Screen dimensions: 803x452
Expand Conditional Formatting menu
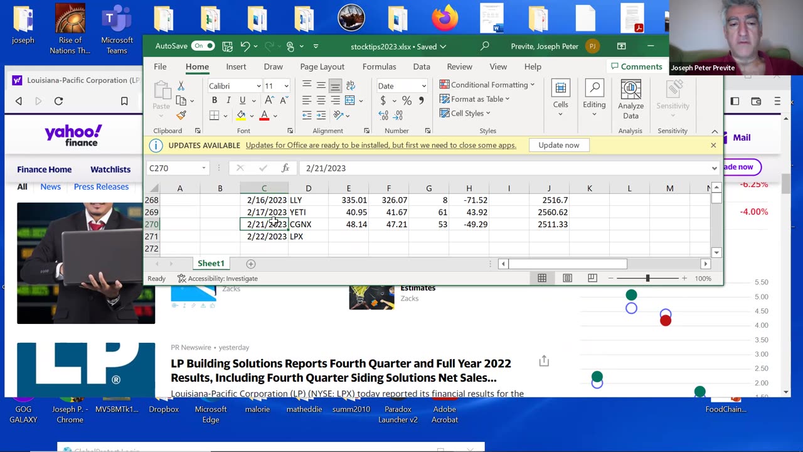[487, 85]
